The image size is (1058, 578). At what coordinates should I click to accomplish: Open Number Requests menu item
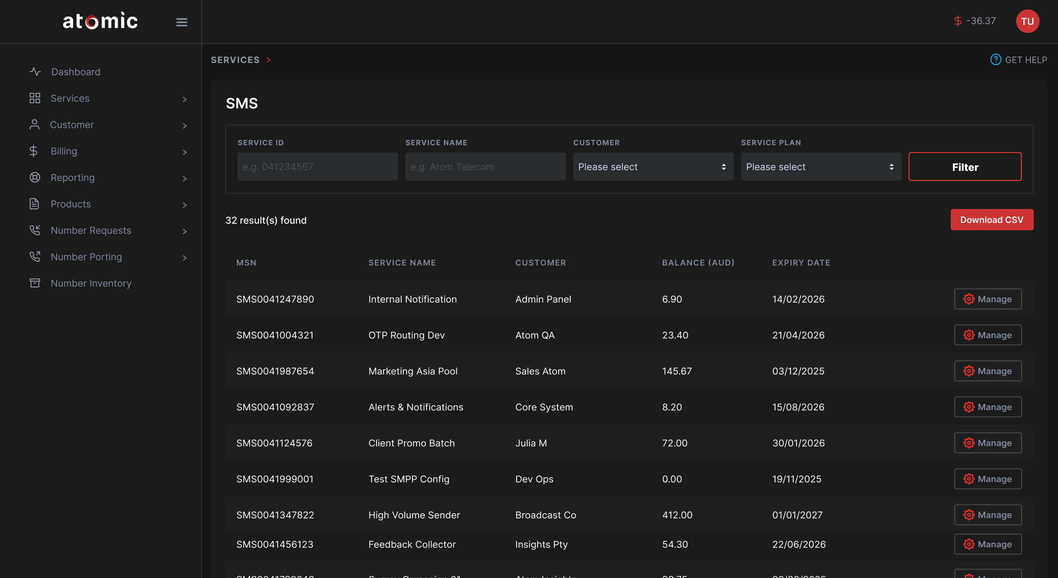click(91, 230)
